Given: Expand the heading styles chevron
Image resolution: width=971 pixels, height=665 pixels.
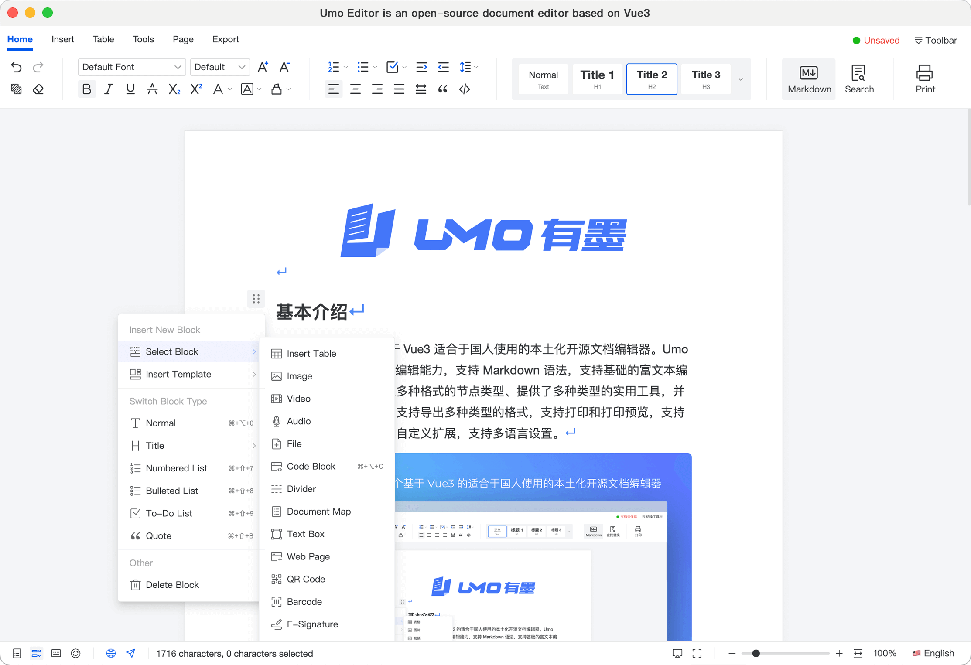Looking at the screenshot, I should click(x=740, y=79).
